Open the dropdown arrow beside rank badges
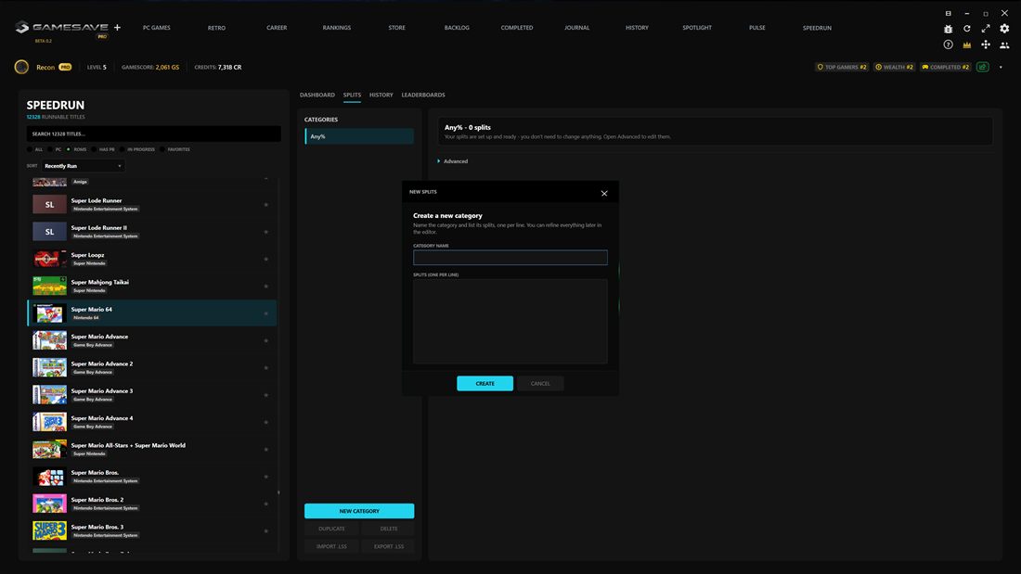This screenshot has width=1021, height=574. (x=1001, y=67)
